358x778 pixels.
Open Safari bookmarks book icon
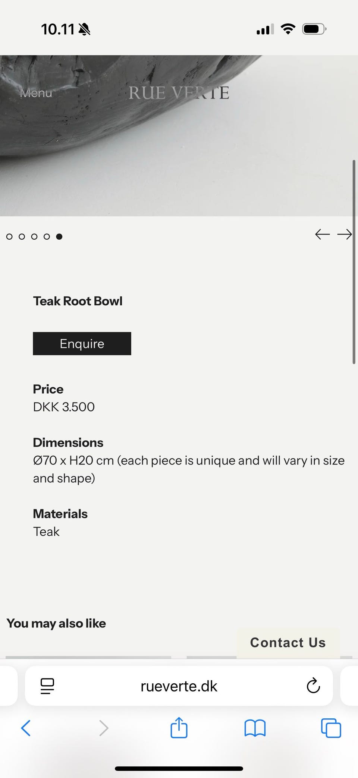(255, 728)
